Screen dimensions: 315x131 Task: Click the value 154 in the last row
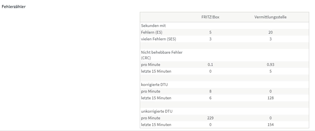click(270, 125)
